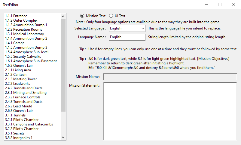Close the TextEditor window
Image resolution: width=241 pixels, height=145 pixels.
pos(233,5)
